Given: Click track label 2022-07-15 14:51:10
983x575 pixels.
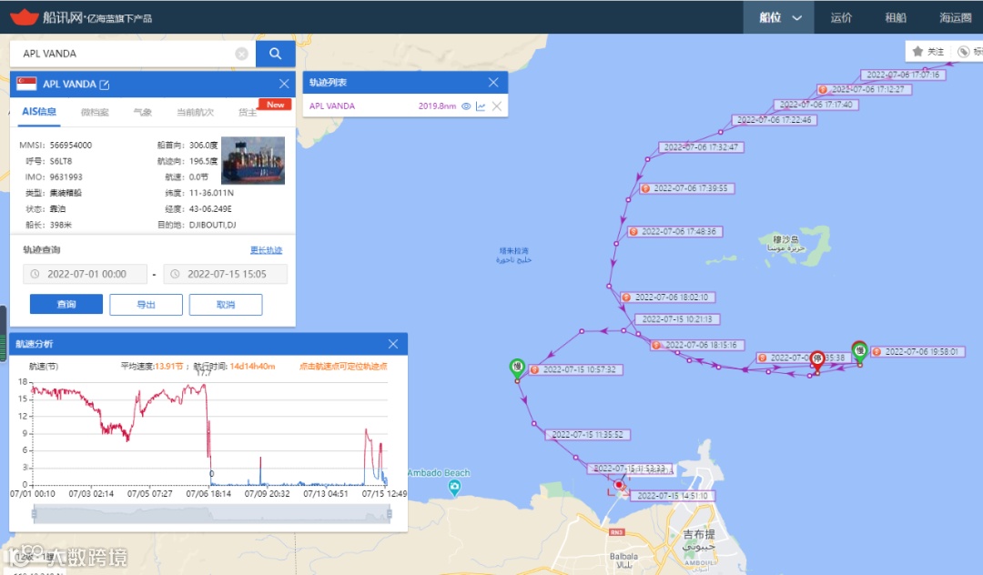Looking at the screenshot, I should (x=672, y=496).
